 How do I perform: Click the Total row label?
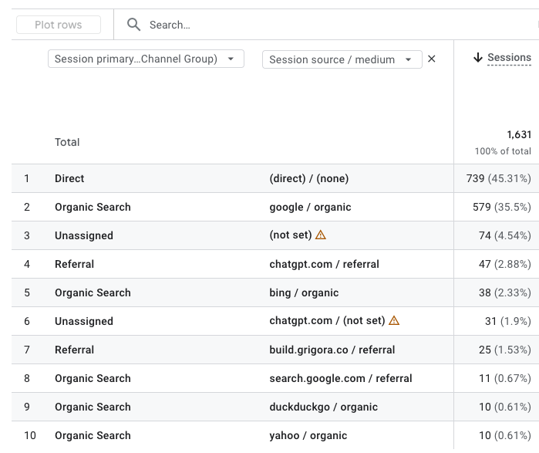(x=67, y=142)
